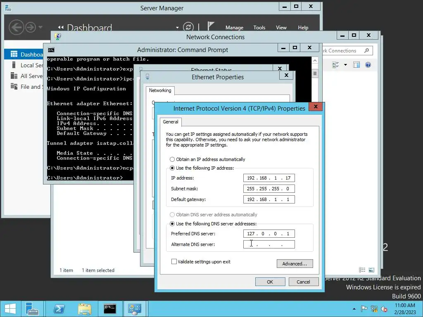
Task: Click the IP address input field
Action: [x=269, y=178]
